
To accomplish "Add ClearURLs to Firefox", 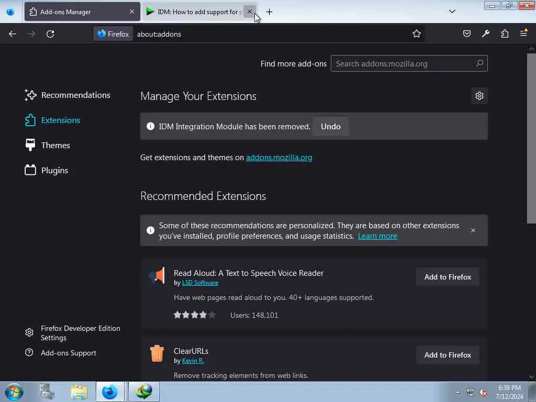I will pyautogui.click(x=448, y=355).
